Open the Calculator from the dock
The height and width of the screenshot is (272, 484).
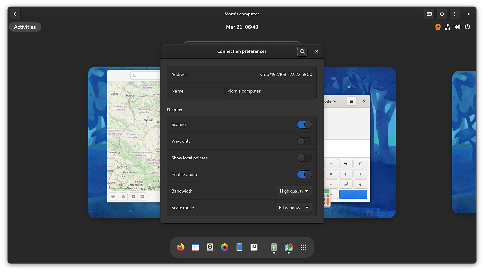(274, 247)
